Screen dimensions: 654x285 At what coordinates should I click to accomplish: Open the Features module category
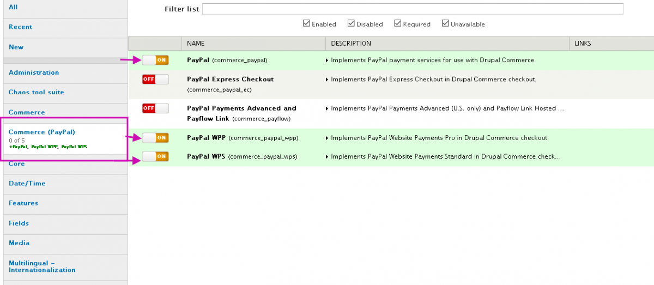point(65,203)
